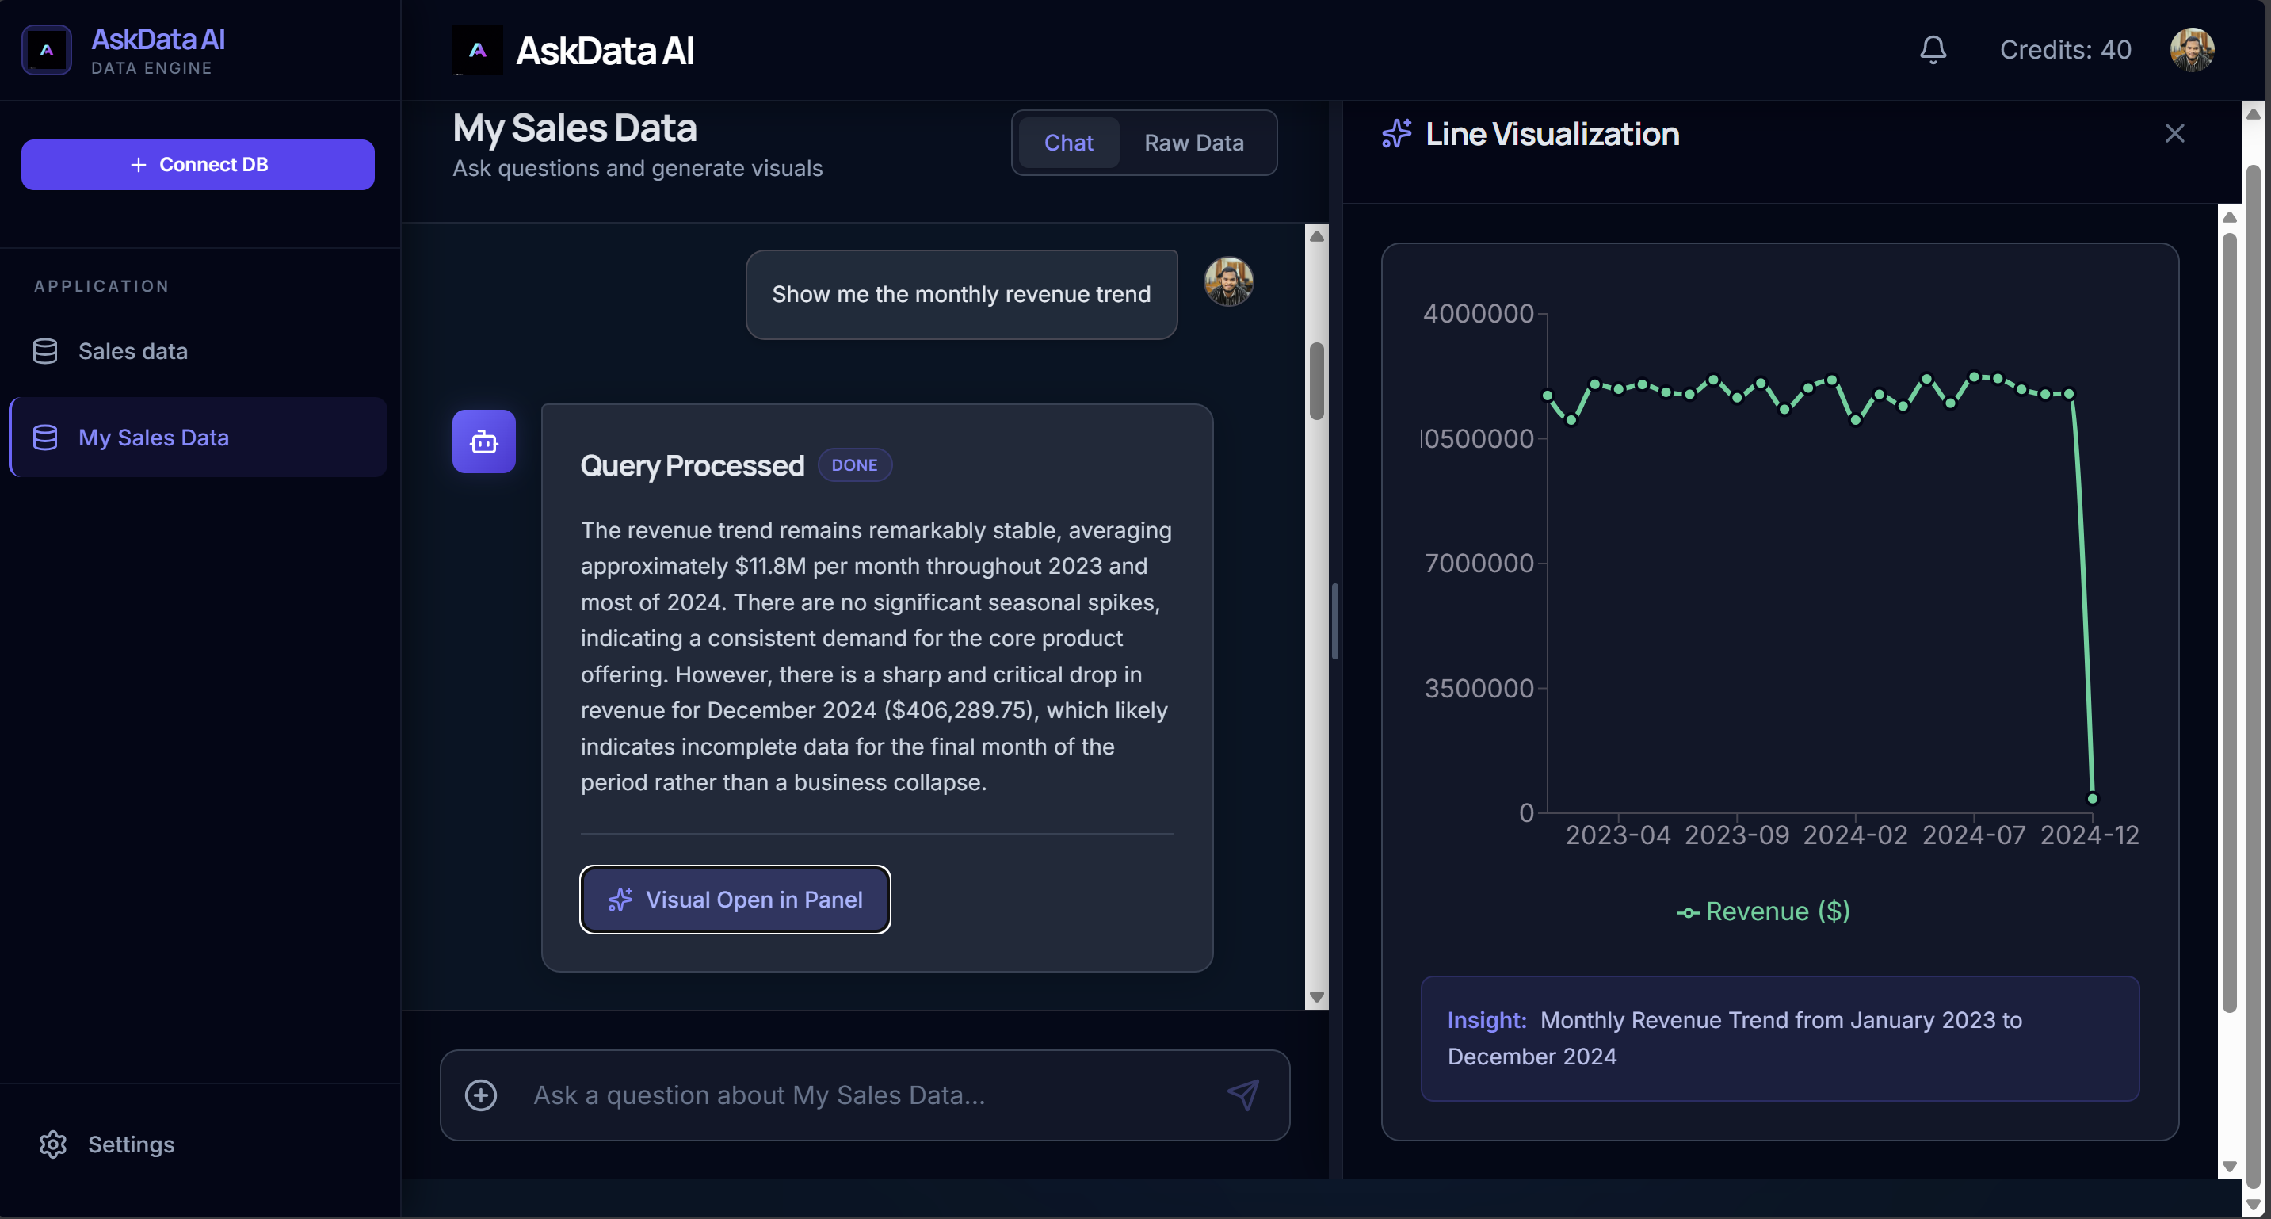Click the APPLICATION section label
Image resolution: width=2271 pixels, height=1219 pixels.
[x=101, y=286]
